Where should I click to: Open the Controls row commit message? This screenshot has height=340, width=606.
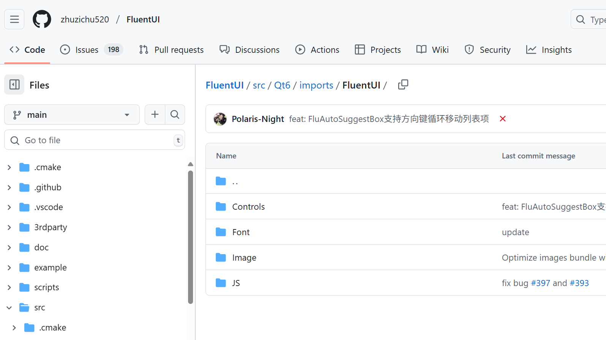[554, 207]
